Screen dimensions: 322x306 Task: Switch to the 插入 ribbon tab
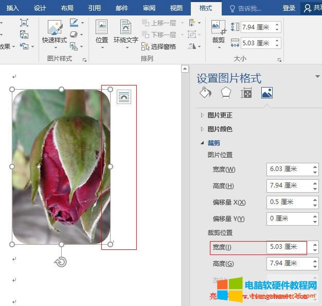click(x=13, y=8)
